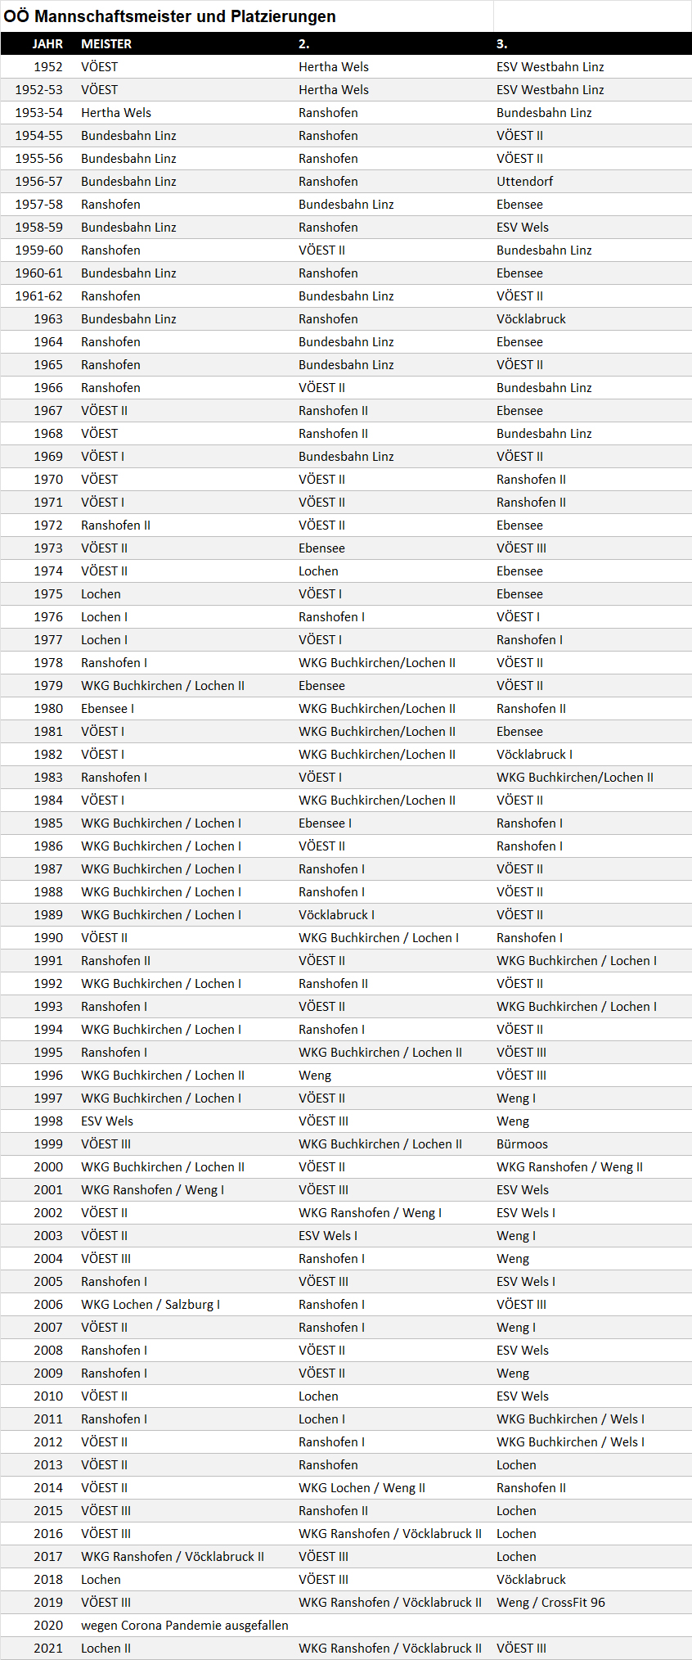692x1660 pixels.
Task: Click runner-up 'Bundesbahn Linz' in the 1969 row
Action: point(346,457)
